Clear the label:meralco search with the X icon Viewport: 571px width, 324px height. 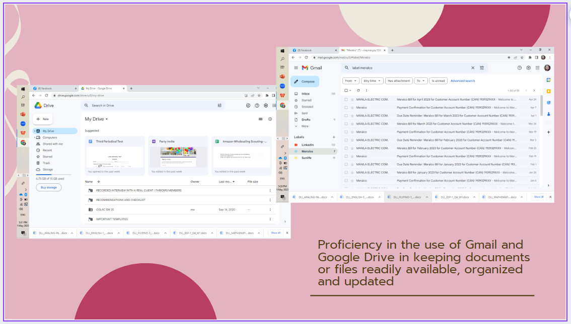click(x=473, y=68)
